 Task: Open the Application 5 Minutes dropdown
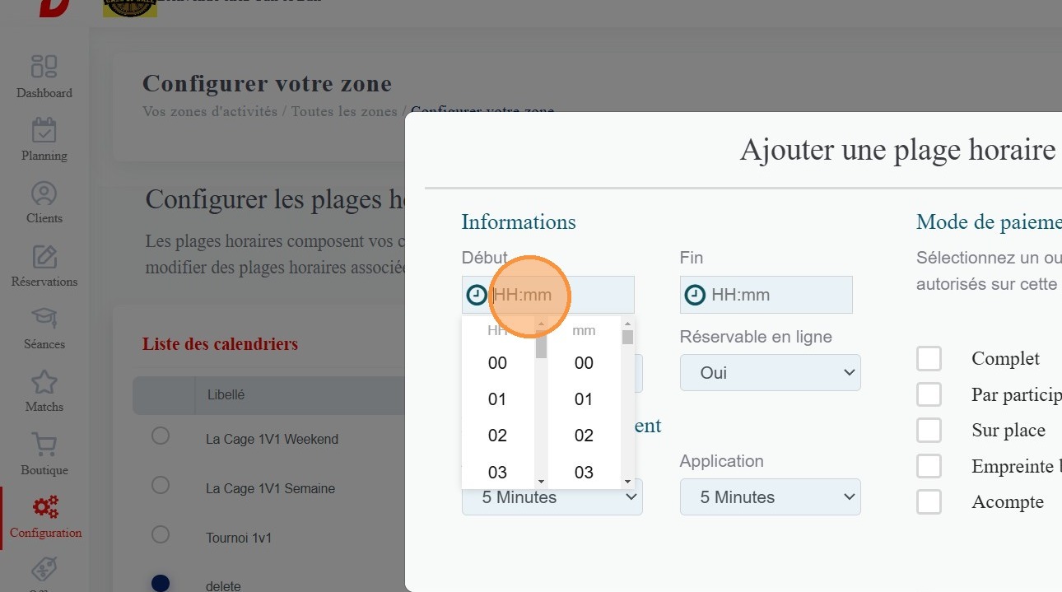pos(770,497)
